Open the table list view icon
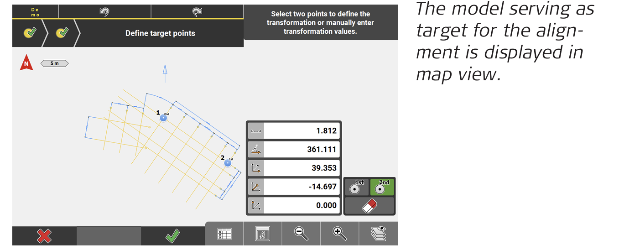 (224, 234)
